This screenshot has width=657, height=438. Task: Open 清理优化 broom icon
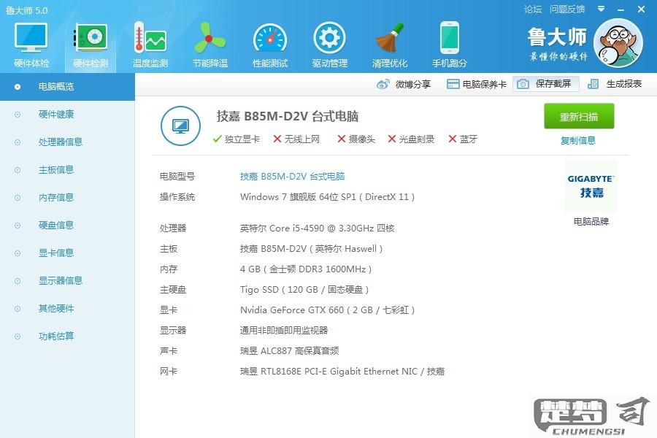pos(390,38)
